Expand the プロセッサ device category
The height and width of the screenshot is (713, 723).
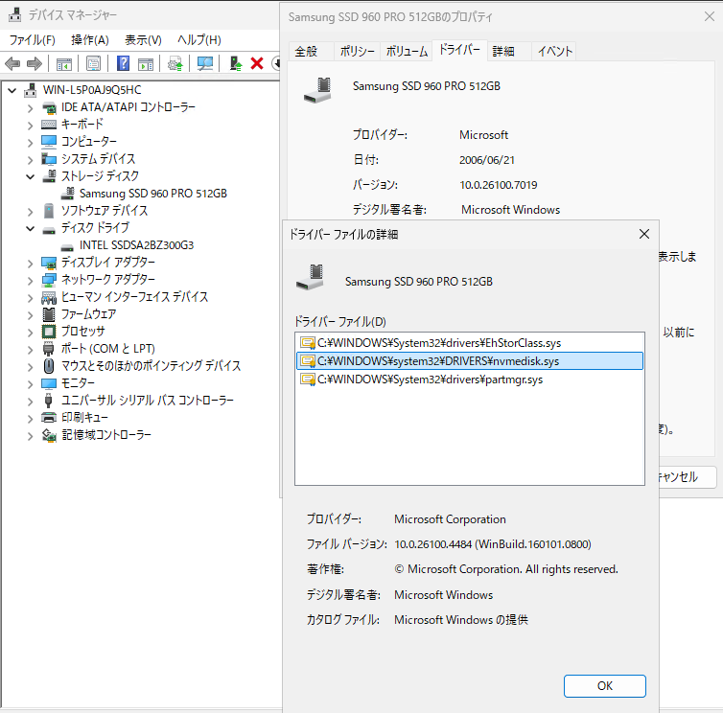click(32, 332)
